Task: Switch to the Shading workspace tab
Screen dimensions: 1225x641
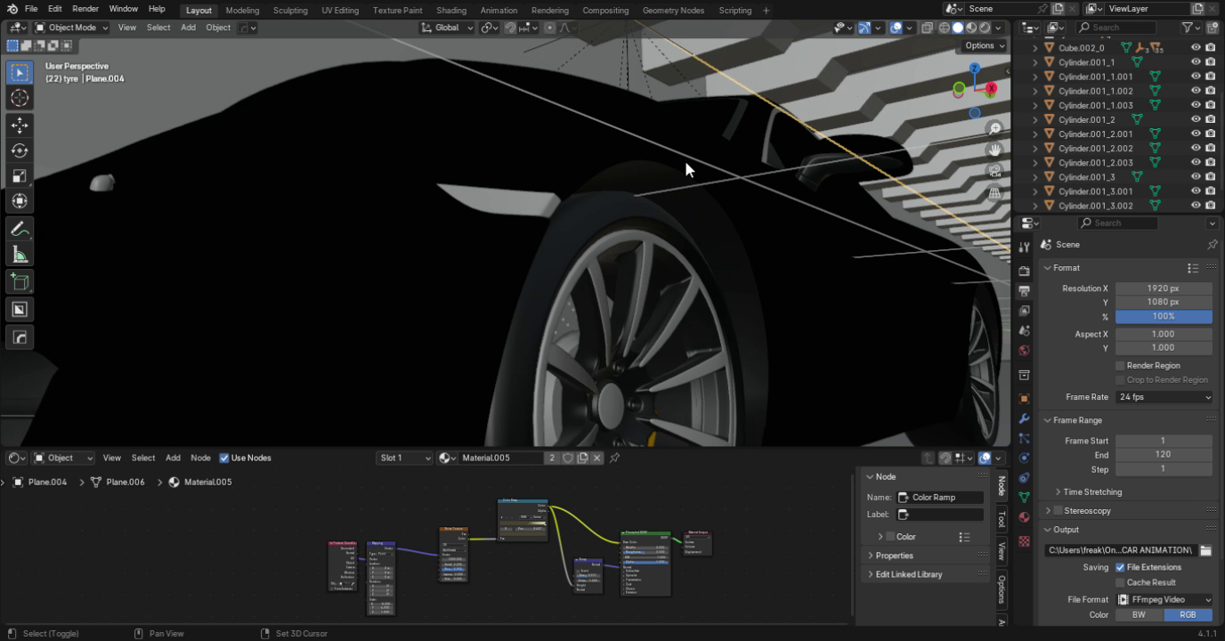Action: point(451,11)
